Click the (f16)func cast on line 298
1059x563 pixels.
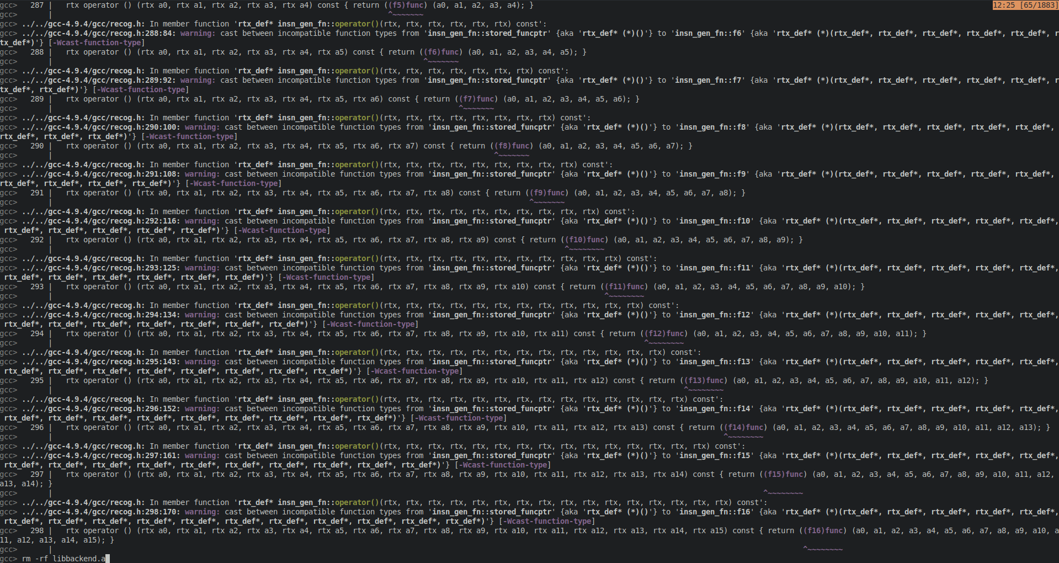[824, 531]
